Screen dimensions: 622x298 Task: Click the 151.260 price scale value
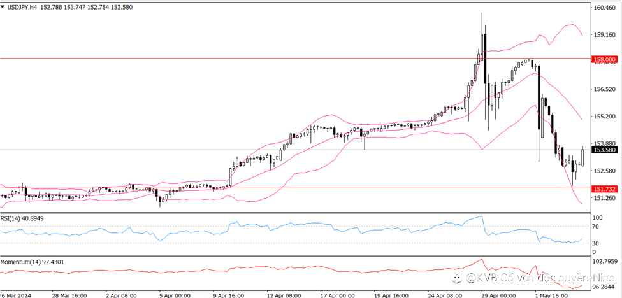click(x=605, y=198)
